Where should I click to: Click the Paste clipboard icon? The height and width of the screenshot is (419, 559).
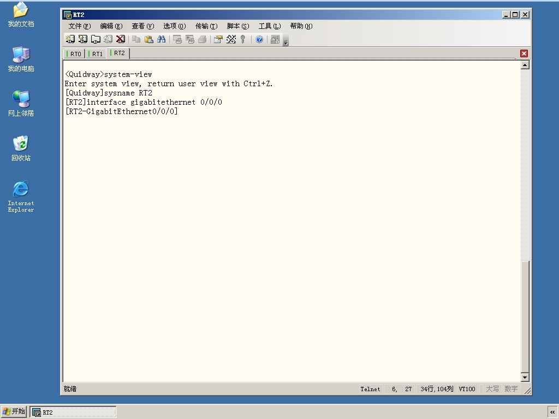(x=148, y=39)
